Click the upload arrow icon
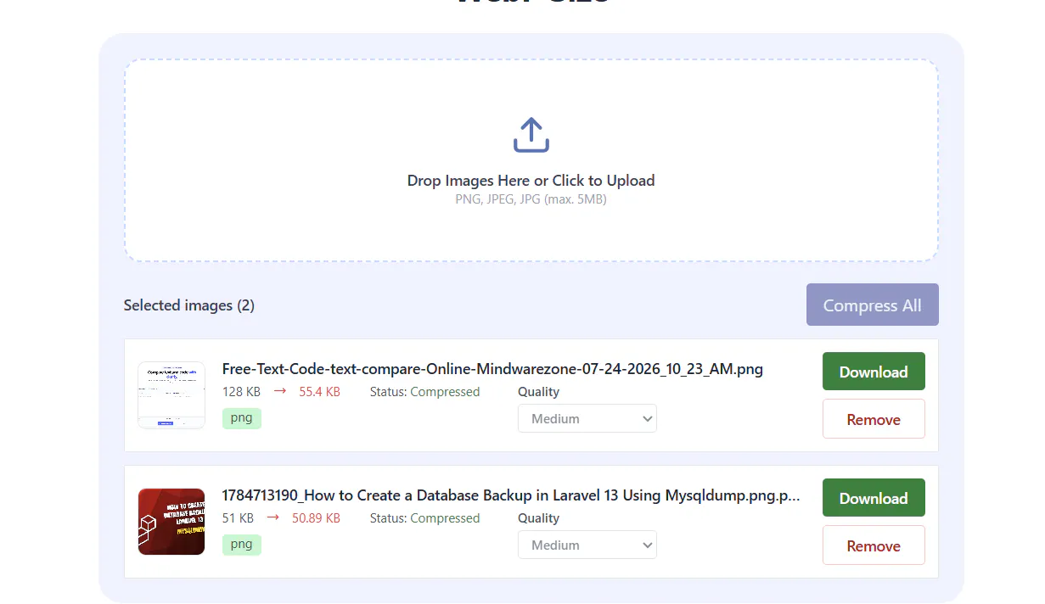The width and height of the screenshot is (1045, 604). [531, 135]
